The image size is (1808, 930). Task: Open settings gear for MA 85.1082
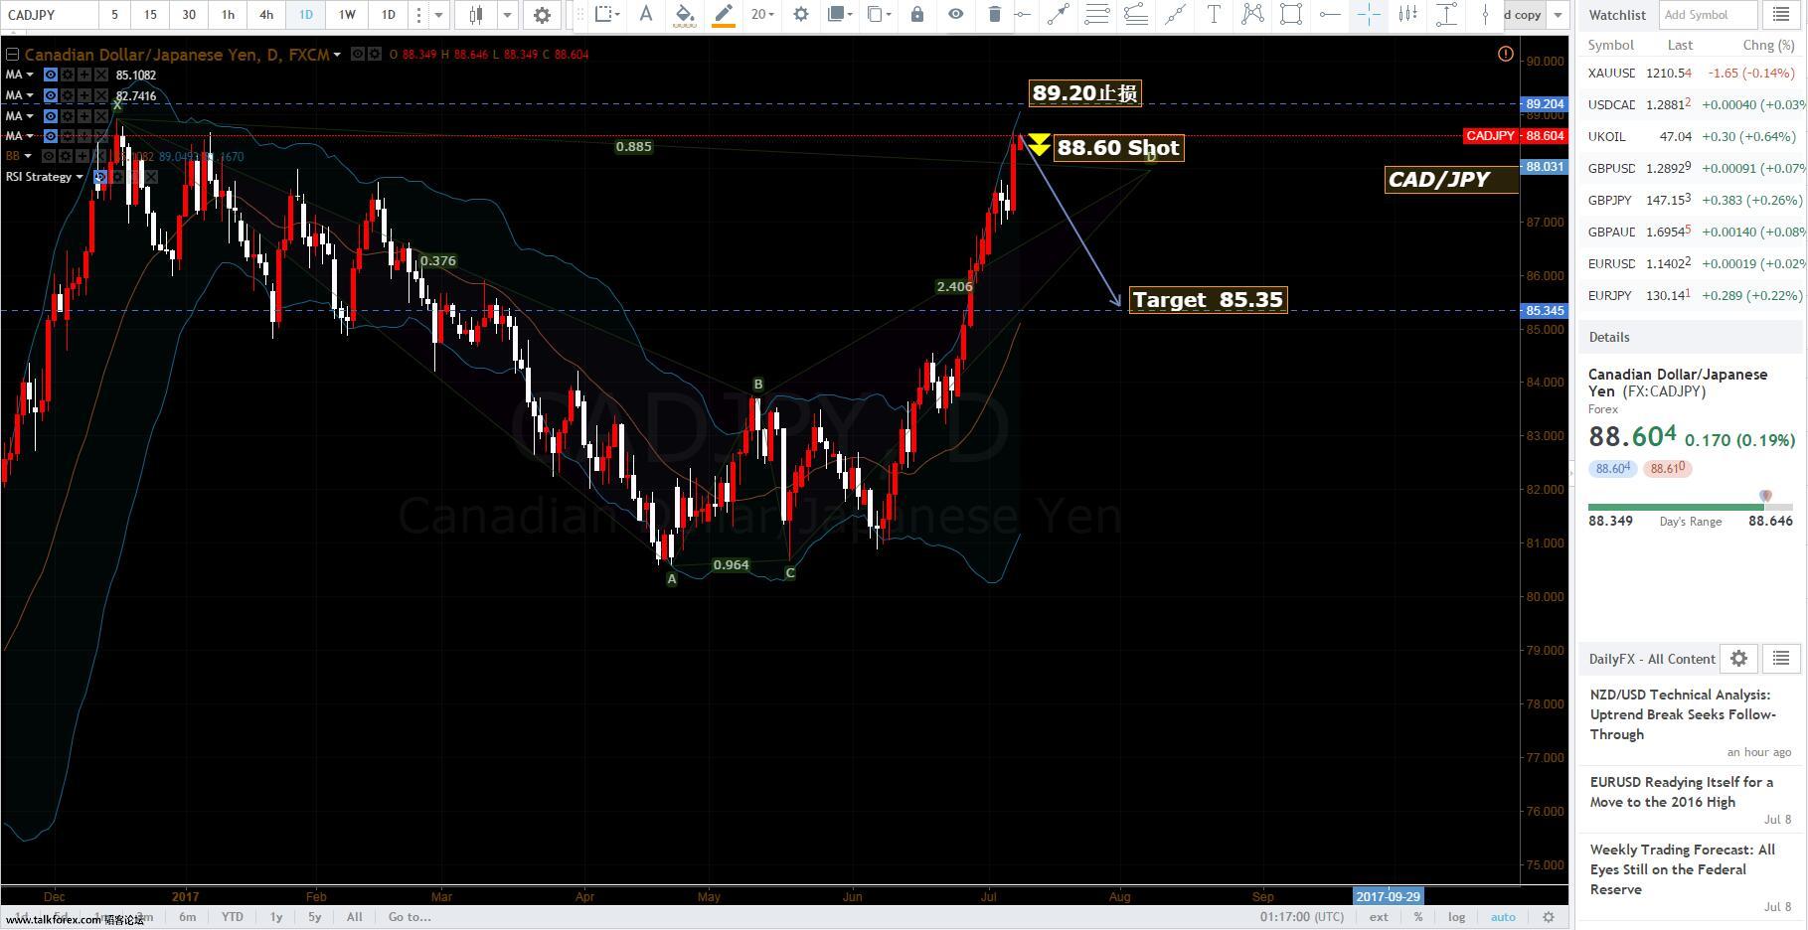tap(67, 76)
